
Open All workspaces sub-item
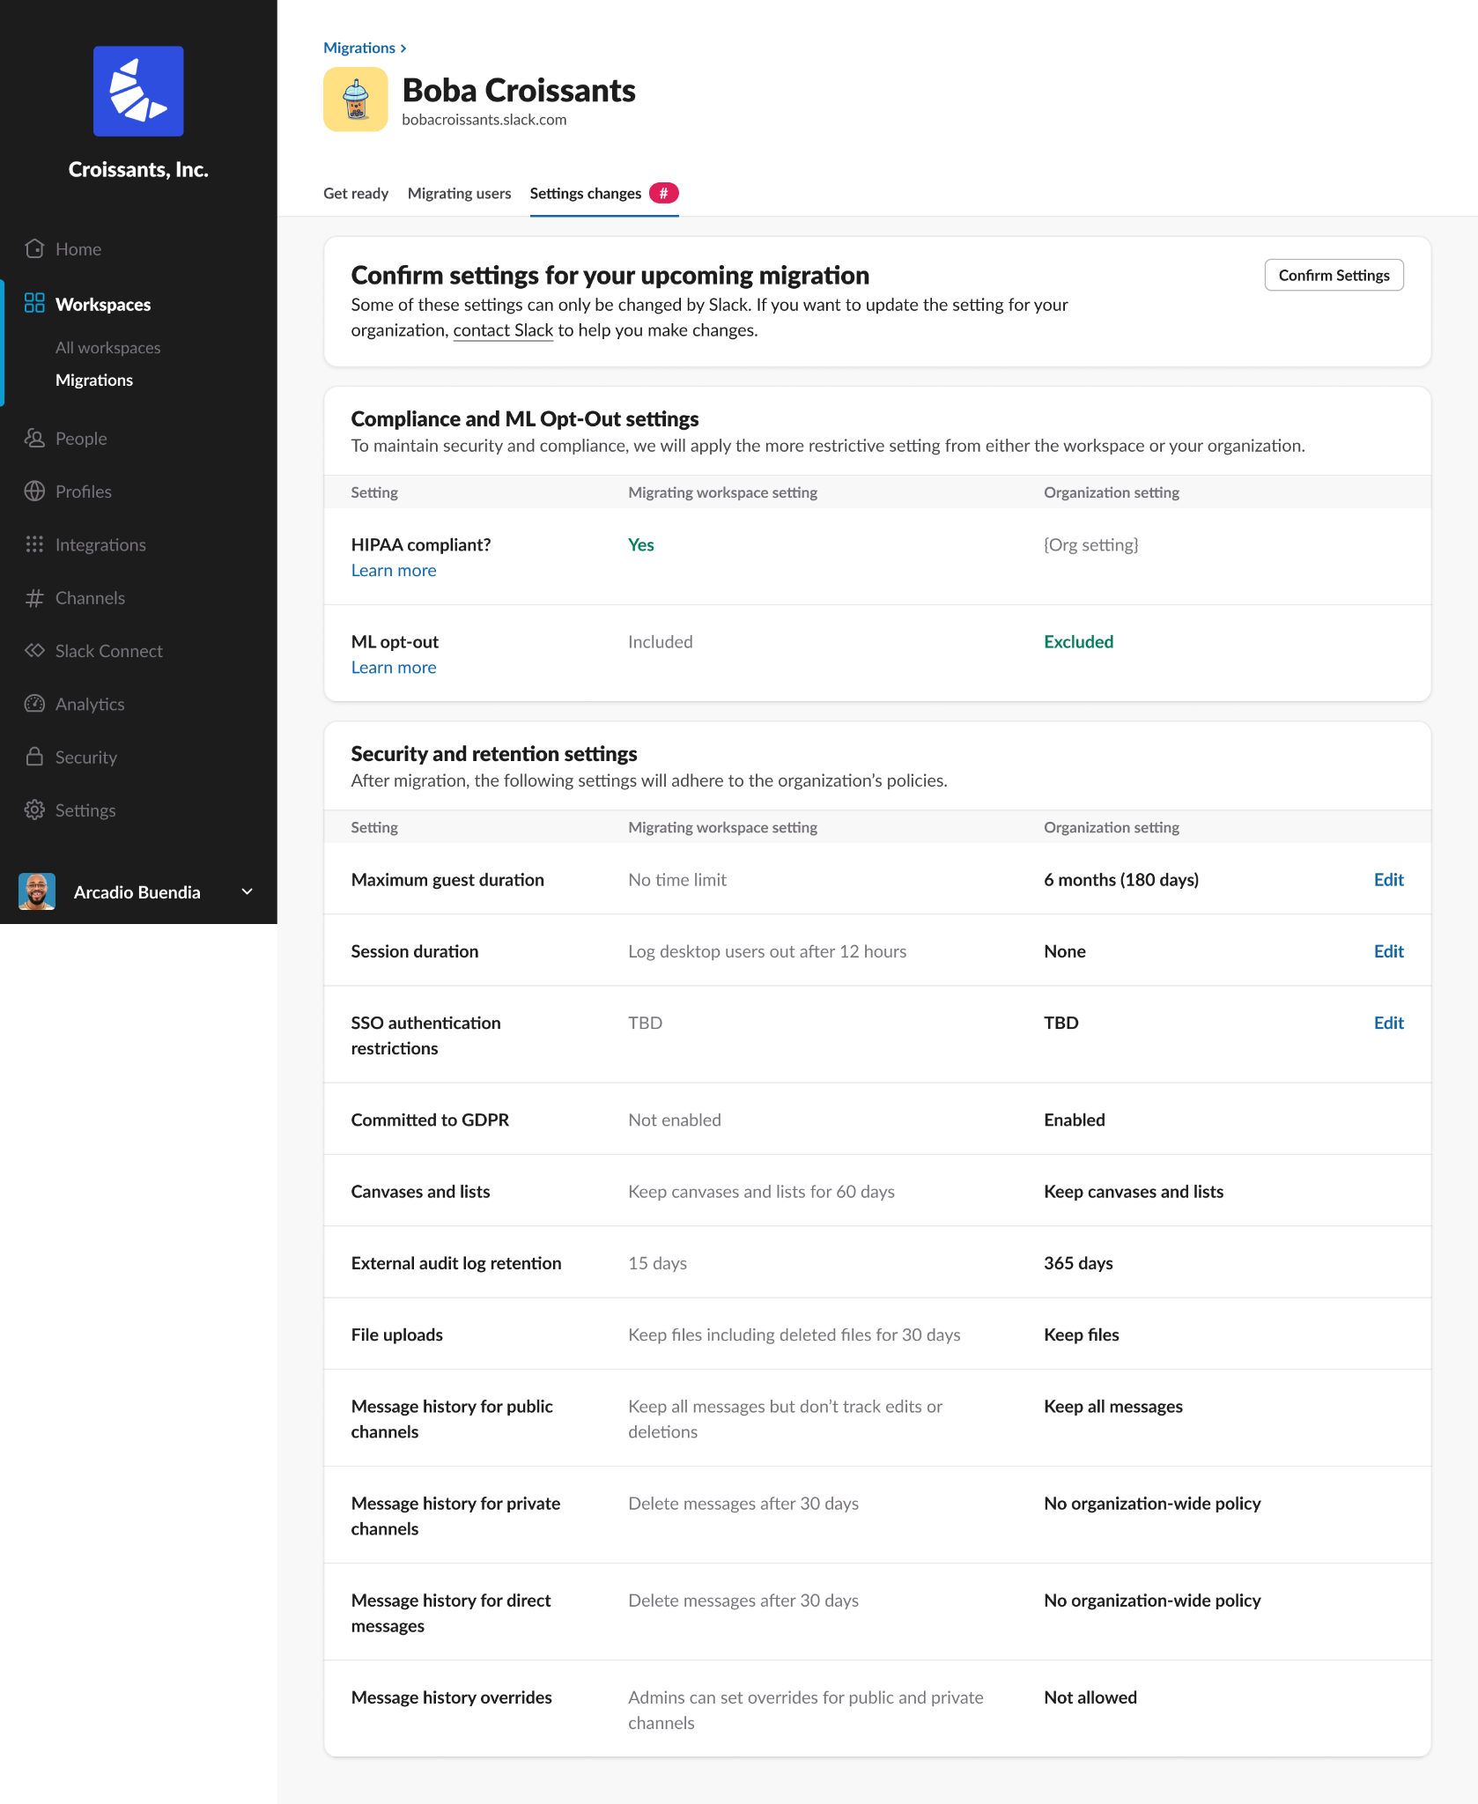point(108,347)
